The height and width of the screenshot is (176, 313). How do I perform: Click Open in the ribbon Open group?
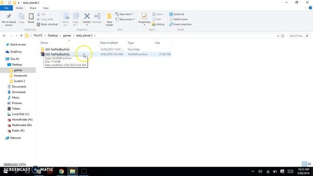[x=158, y=14]
